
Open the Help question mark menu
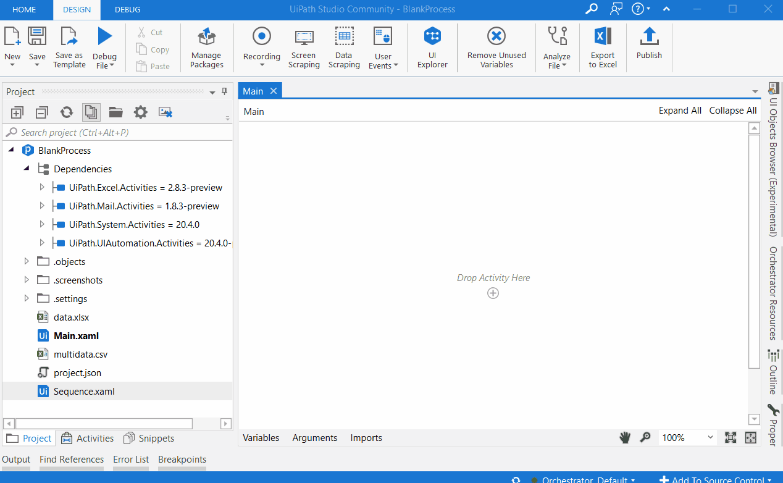pyautogui.click(x=640, y=9)
